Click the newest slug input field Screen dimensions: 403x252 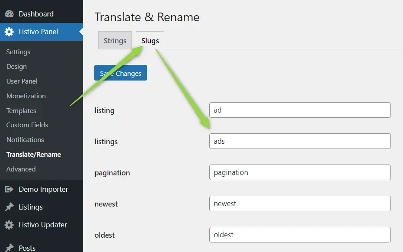click(x=300, y=204)
